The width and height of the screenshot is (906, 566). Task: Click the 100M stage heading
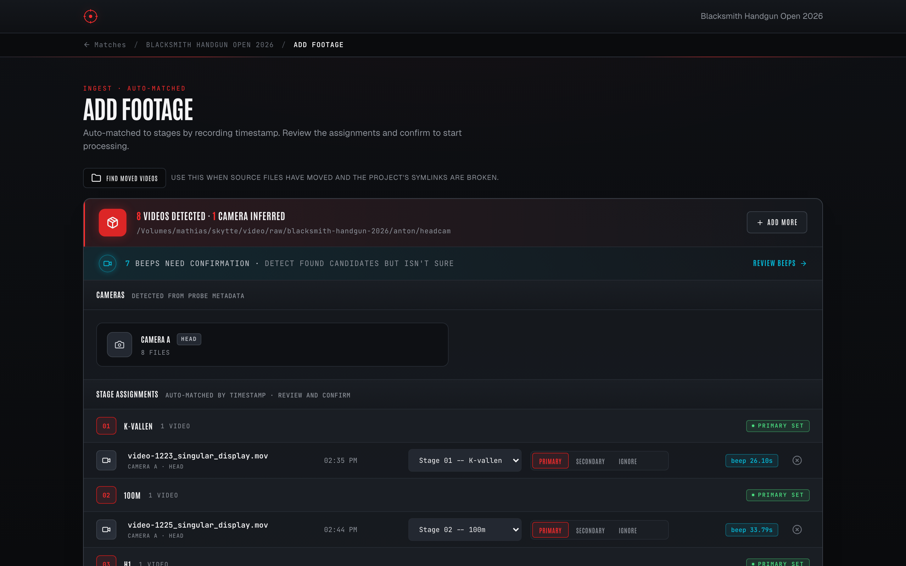click(132, 496)
